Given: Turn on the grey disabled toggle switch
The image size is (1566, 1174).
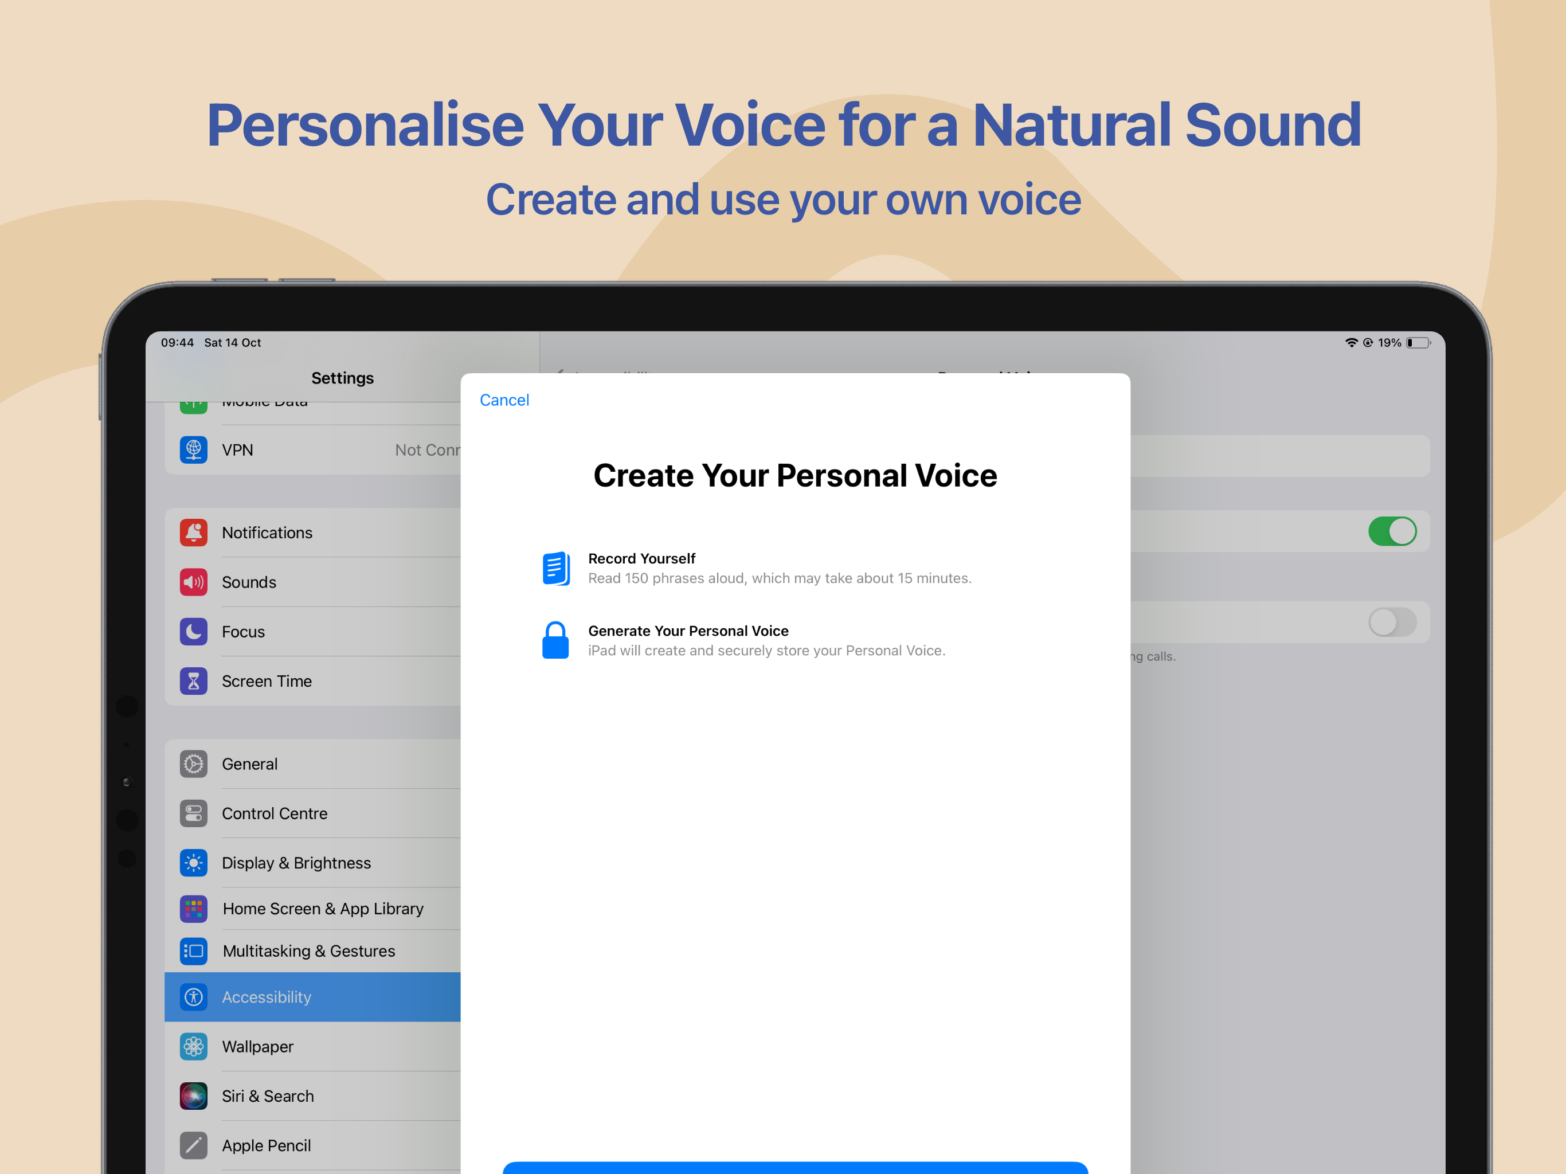Looking at the screenshot, I should point(1392,623).
